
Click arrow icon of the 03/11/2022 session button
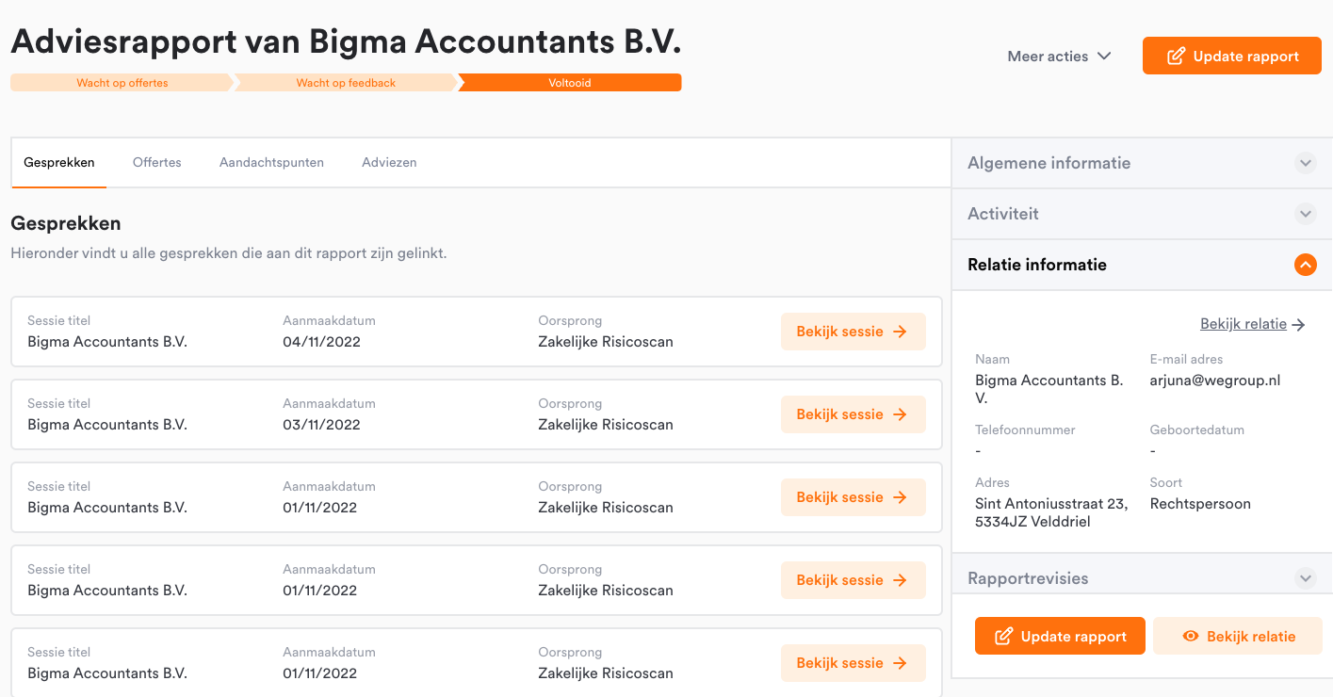coord(900,414)
